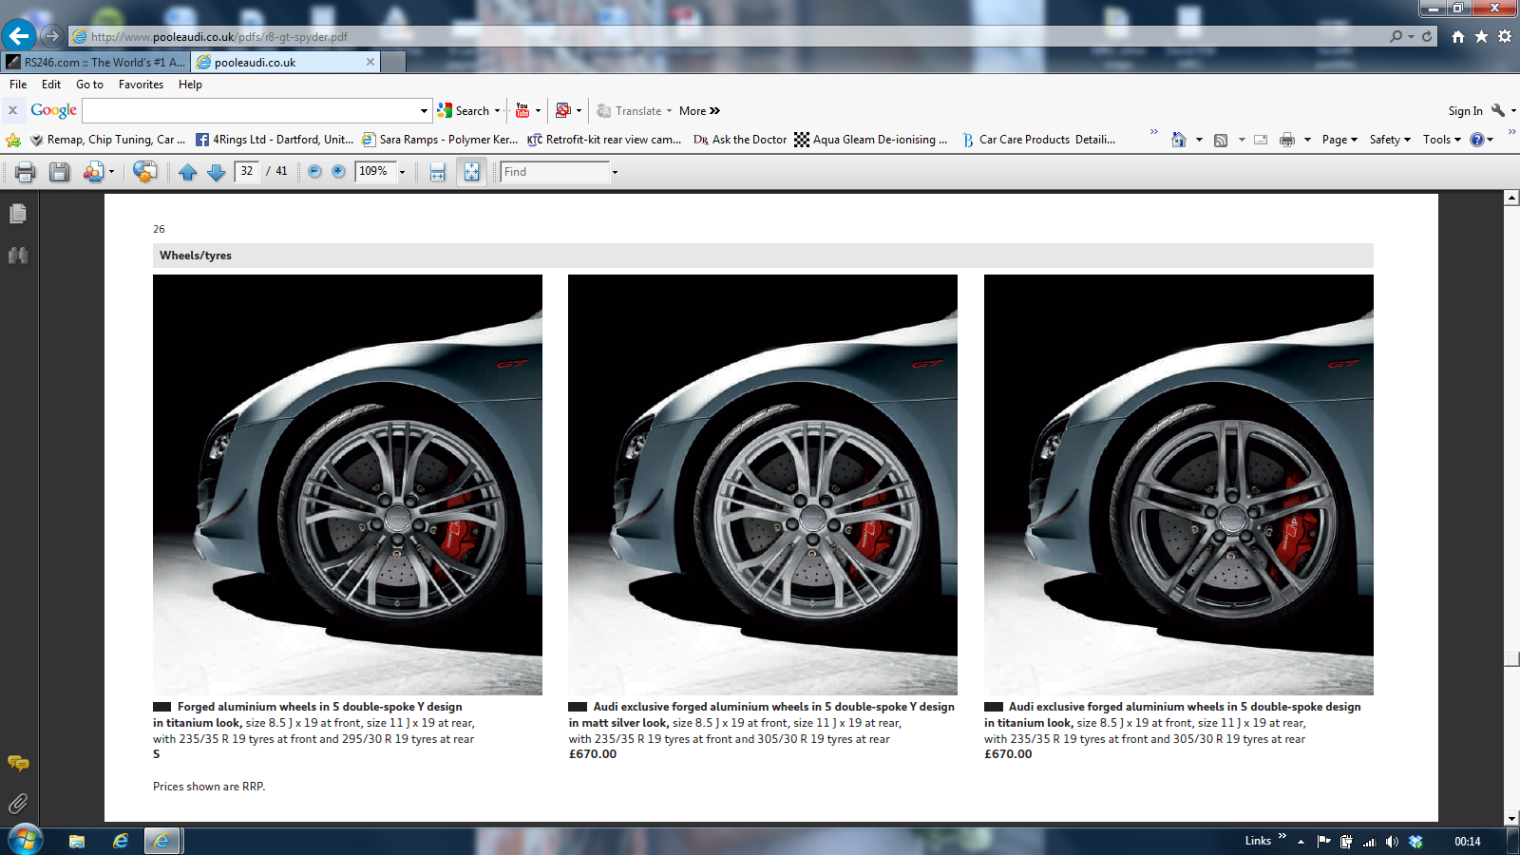Expand the 109% zoom level dropdown

coord(402,172)
